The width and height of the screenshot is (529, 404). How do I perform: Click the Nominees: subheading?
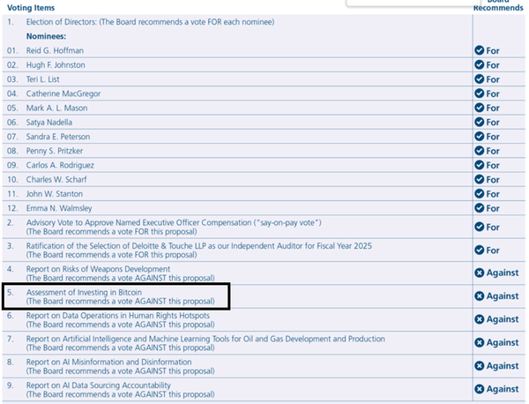(46, 36)
